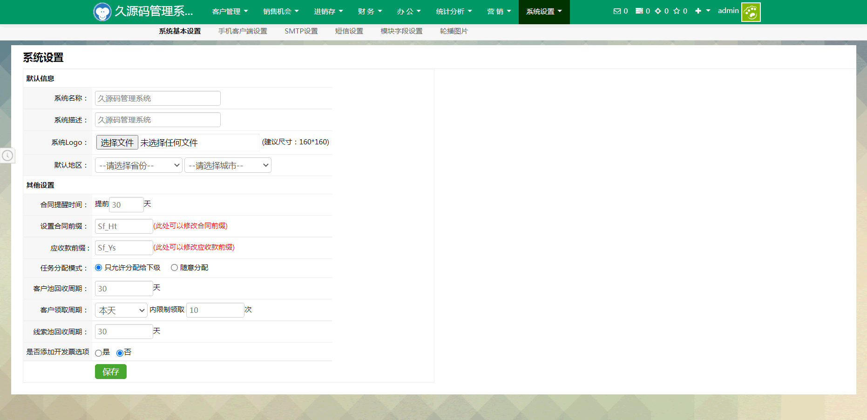
Task: Select 只允许分配给下级 task assignment mode
Action: (x=99, y=268)
